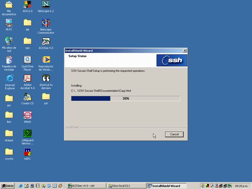Screen dimensions: 252x189
Task: Click the 09:20 p.m. taskbar clock
Action: tap(241, 186)
